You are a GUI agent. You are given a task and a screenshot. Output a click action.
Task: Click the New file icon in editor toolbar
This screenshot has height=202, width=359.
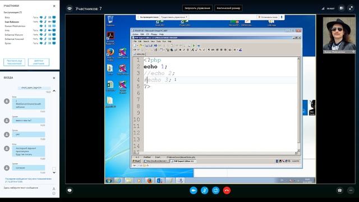pos(135,45)
